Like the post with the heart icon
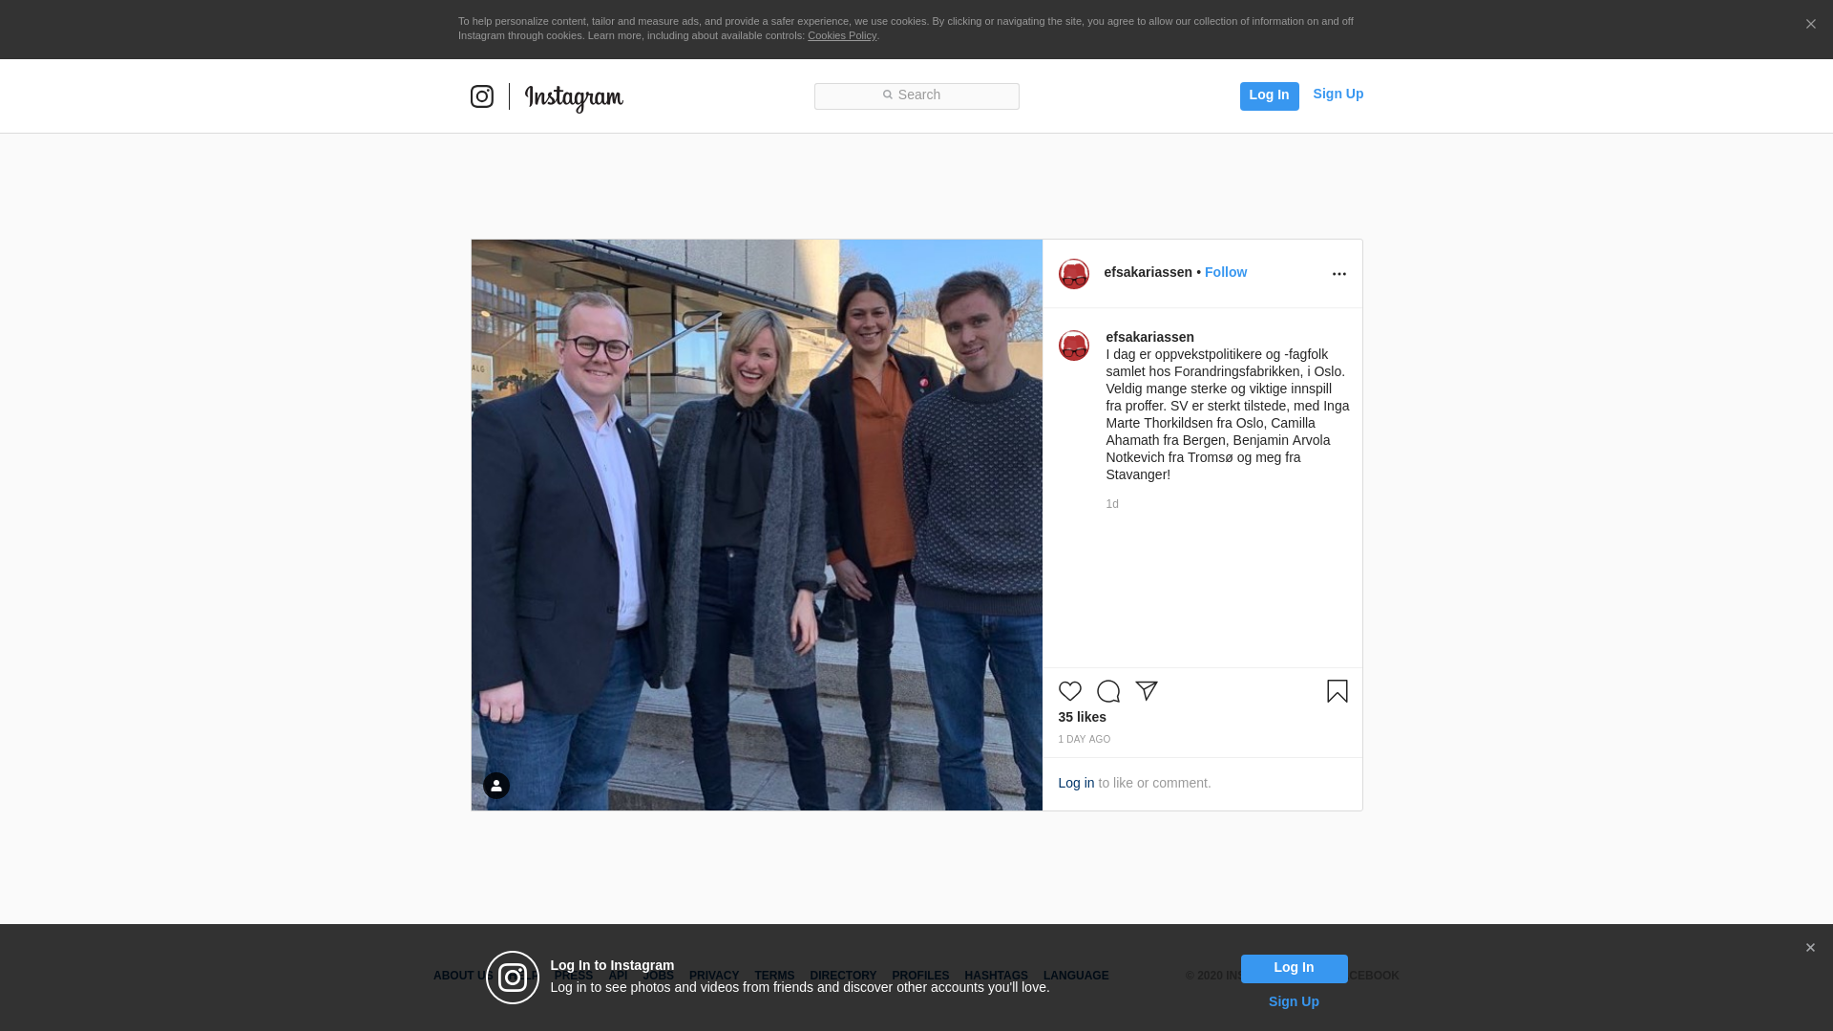 point(1069,691)
